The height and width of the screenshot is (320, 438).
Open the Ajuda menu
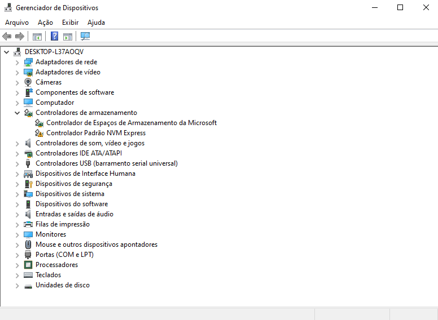[96, 23]
